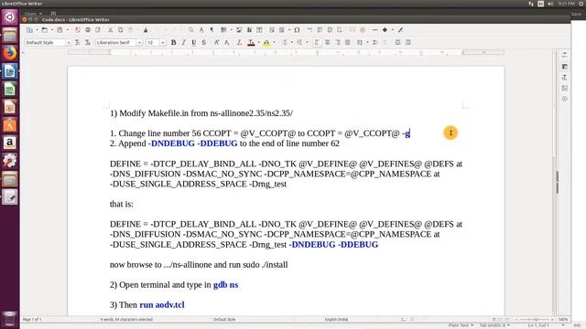Viewport: 586px width, 329px height.
Task: Toggle Strikethrough formatting
Action: [203, 43]
